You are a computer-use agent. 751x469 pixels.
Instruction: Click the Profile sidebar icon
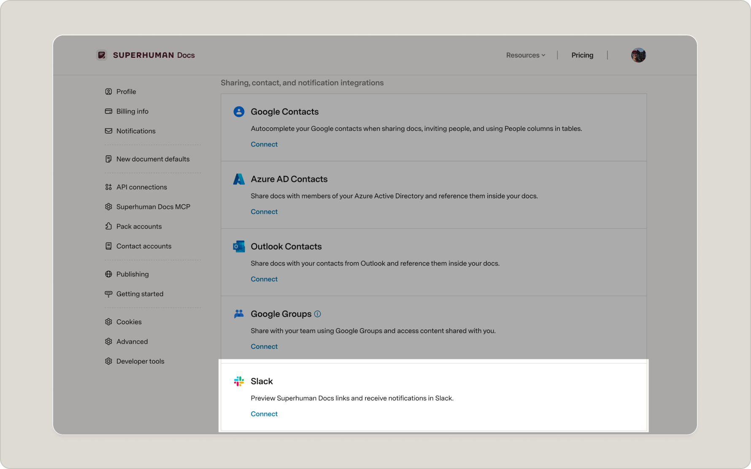(108, 92)
